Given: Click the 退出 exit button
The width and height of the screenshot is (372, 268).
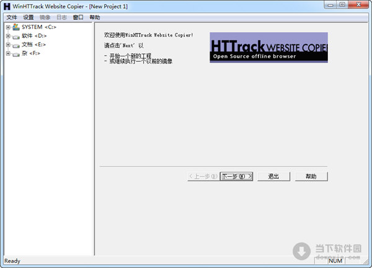Looking at the screenshot, I should click(273, 176).
